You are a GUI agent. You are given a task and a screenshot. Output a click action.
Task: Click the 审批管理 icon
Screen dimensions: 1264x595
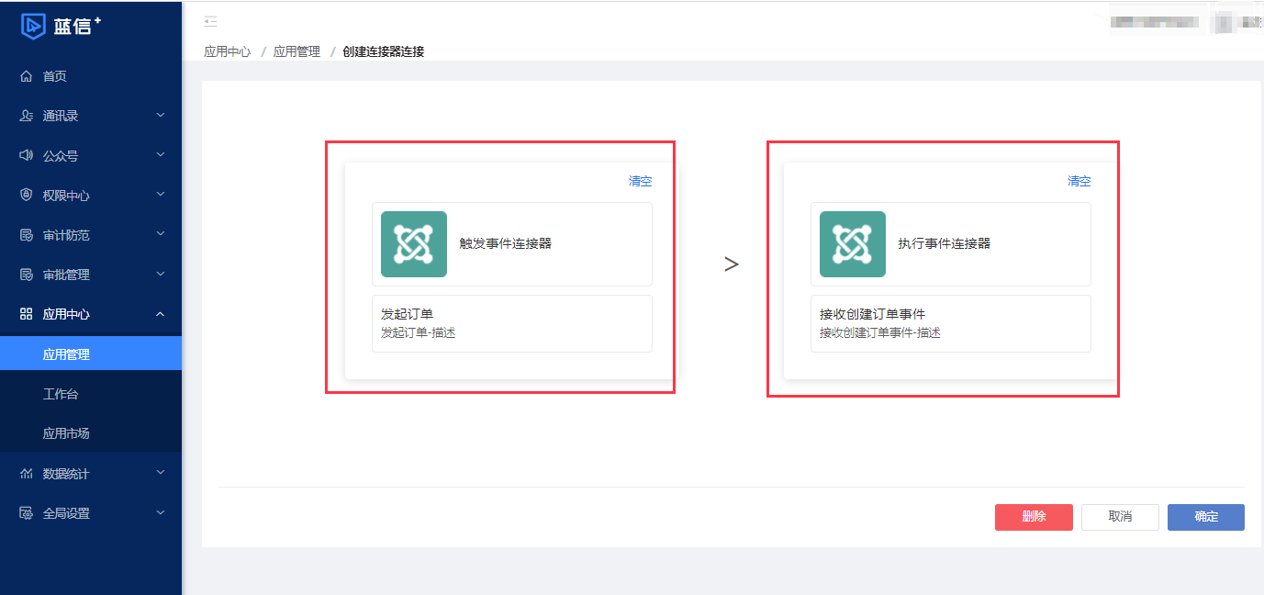pos(26,275)
